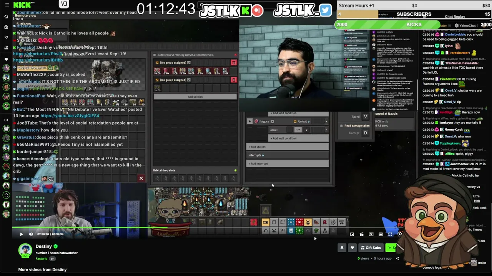The width and height of the screenshot is (492, 276).
Task: Toggle the Unload checkbox for Fulgora
Action: [x=295, y=122]
